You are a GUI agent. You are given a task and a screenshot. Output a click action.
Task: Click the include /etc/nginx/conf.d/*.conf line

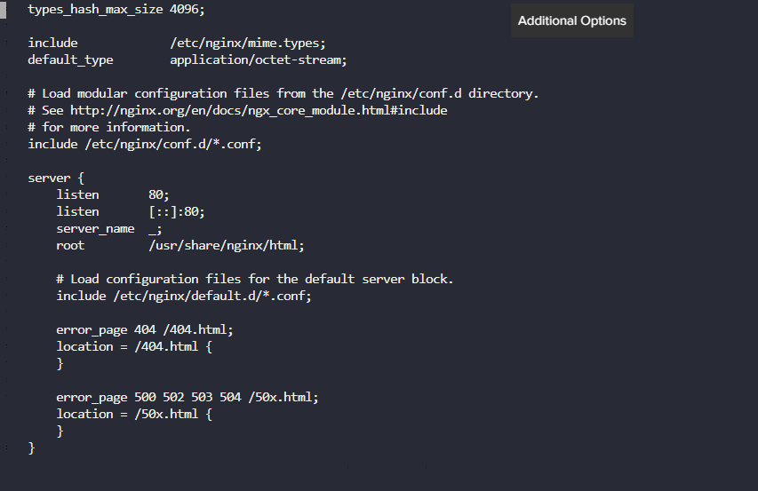coord(145,144)
